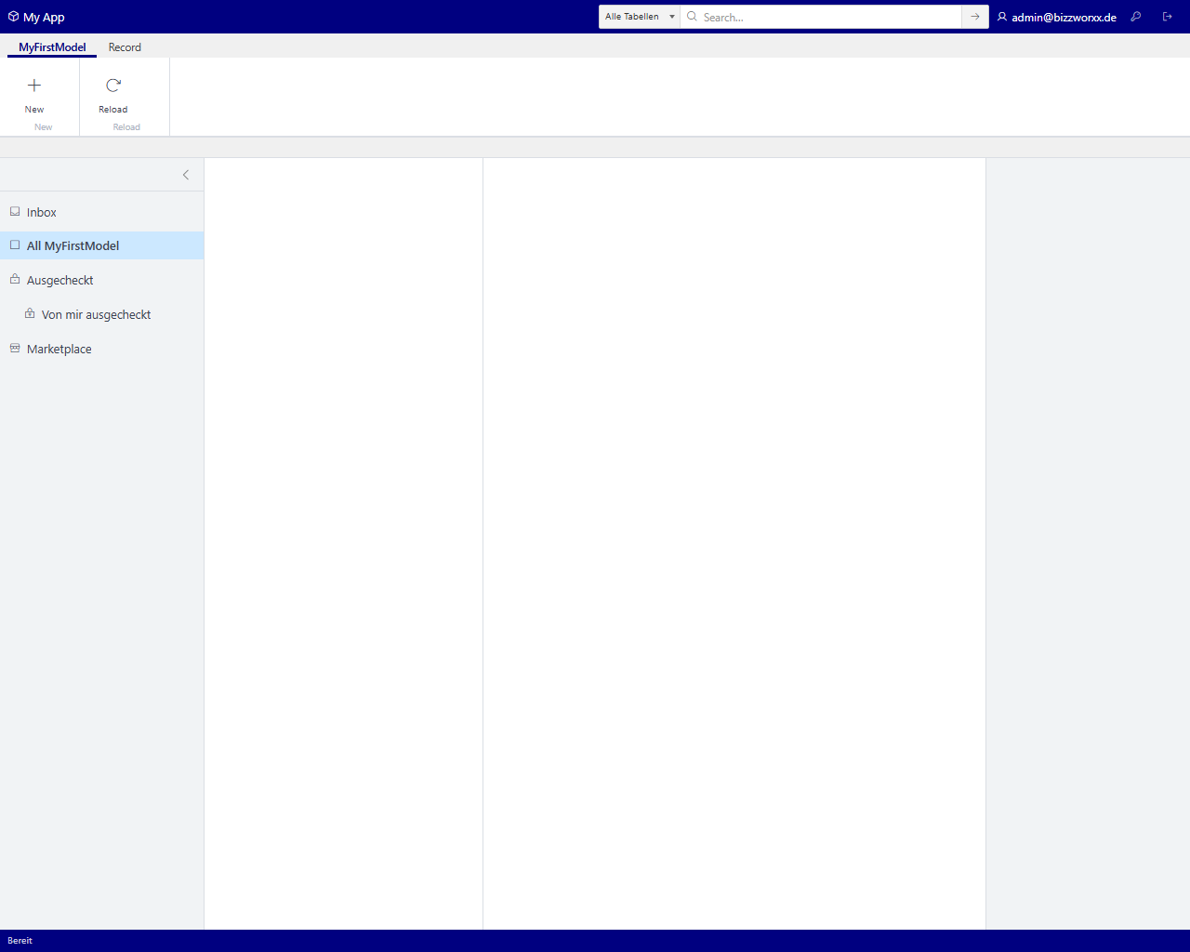
Task: Collapse the sidebar with the chevron
Action: tap(186, 175)
